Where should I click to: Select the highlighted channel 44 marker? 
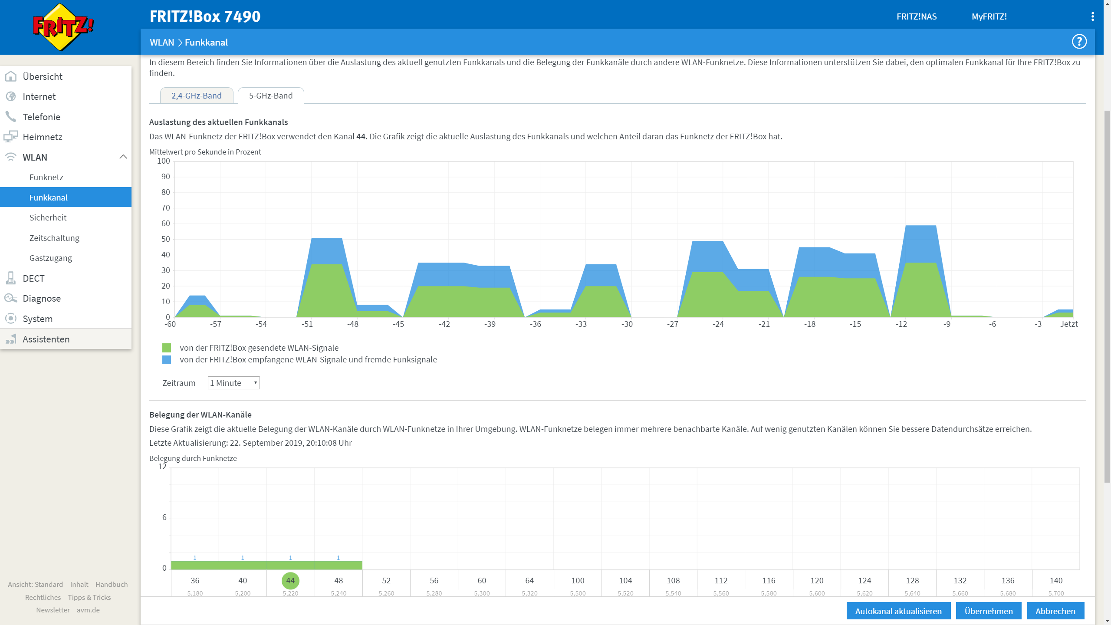[x=290, y=581]
